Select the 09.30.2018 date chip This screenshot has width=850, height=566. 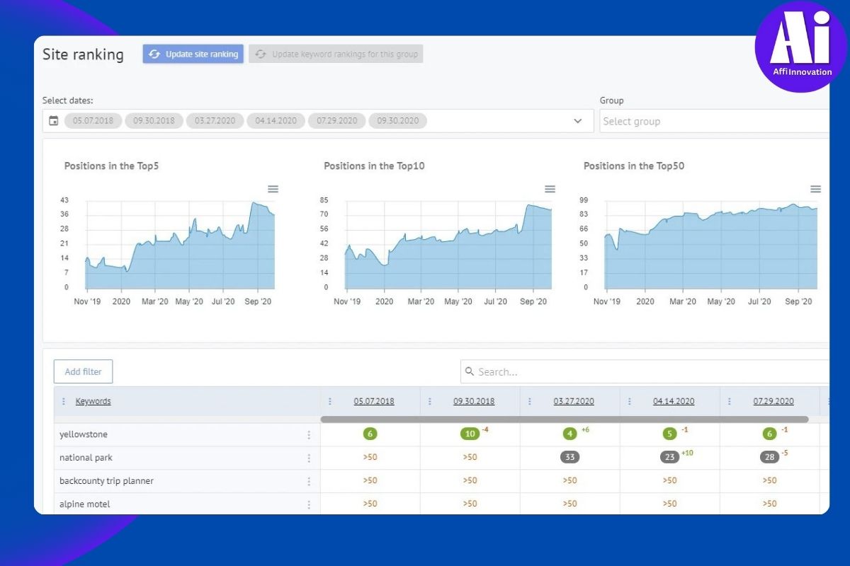(x=154, y=121)
